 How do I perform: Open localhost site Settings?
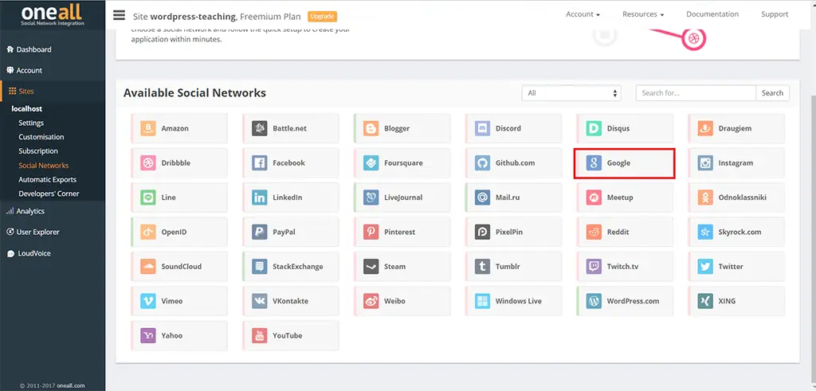pyautogui.click(x=31, y=123)
